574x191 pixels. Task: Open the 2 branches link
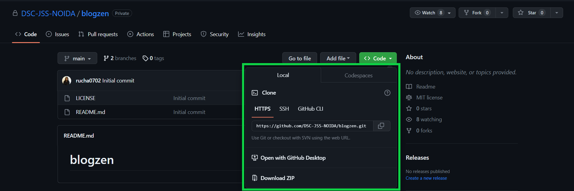pyautogui.click(x=120, y=58)
